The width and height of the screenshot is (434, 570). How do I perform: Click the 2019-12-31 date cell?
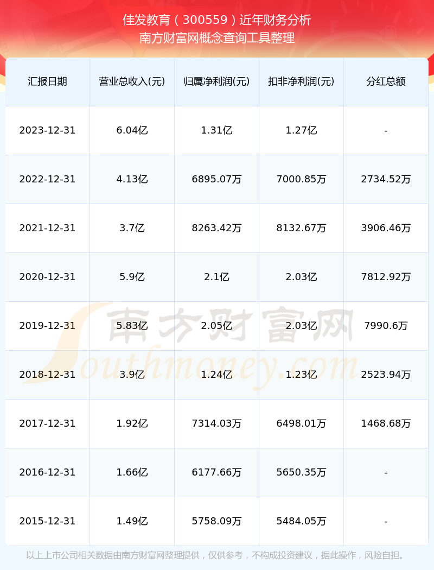click(x=48, y=325)
